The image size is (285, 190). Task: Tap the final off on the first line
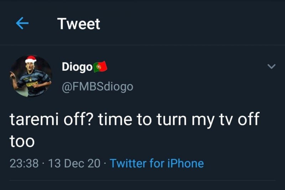pyautogui.click(x=247, y=120)
